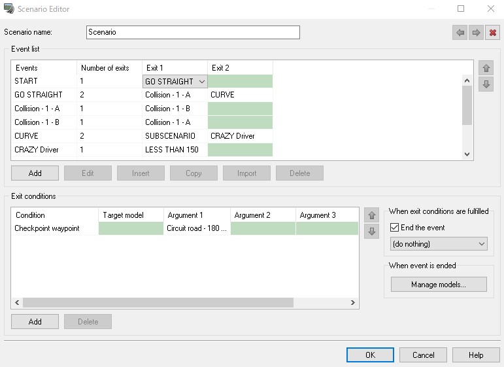The image size is (504, 367).
Task: Move exit condition up with arrow
Action: (x=371, y=215)
